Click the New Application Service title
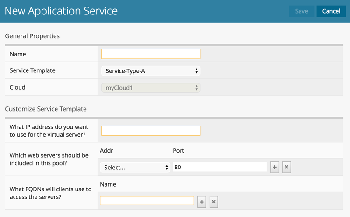This screenshot has height=217, width=350. [61, 11]
